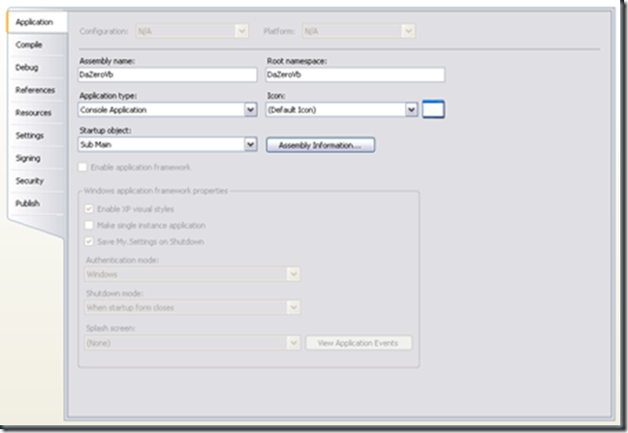Open the Settings tab
The width and height of the screenshot is (628, 433).
pos(29,136)
